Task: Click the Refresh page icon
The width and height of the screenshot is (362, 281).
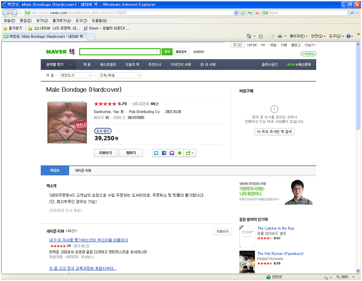Action: point(250,13)
